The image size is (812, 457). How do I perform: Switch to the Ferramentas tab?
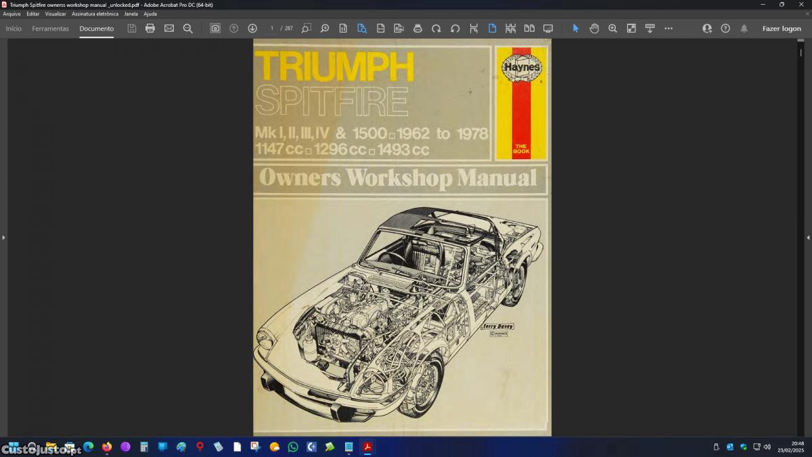point(50,28)
